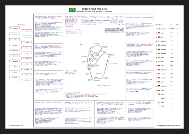This screenshot has width=189, height=134.
Task: Click the Australian flag beside Ricciardo
Action: click(159, 49)
